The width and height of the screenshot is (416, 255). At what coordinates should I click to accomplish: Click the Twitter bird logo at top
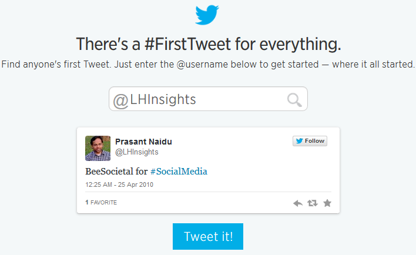point(207,15)
